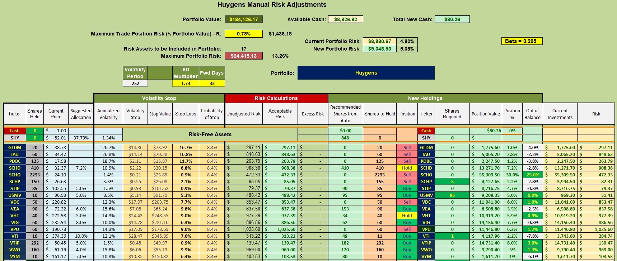This screenshot has height=261, width=617.
Task: Click VHT acceptable risk 977.39
Action: coord(280,215)
